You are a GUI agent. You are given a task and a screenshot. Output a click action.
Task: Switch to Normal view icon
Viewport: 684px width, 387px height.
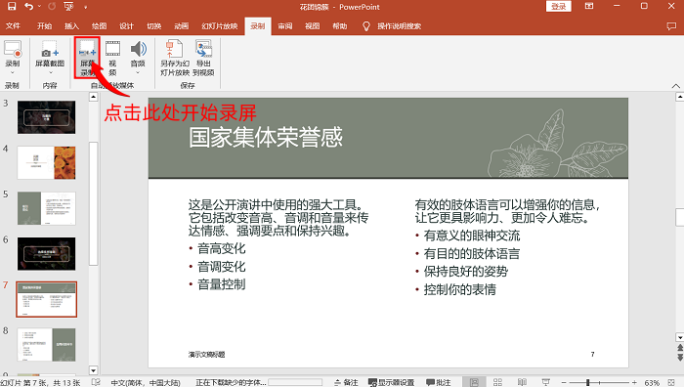(474, 382)
